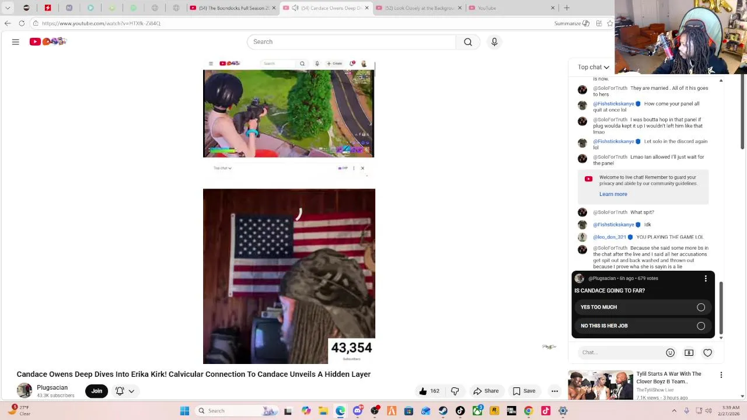The width and height of the screenshot is (747, 420).
Task: Click the video player area
Action: pyautogui.click(x=289, y=212)
